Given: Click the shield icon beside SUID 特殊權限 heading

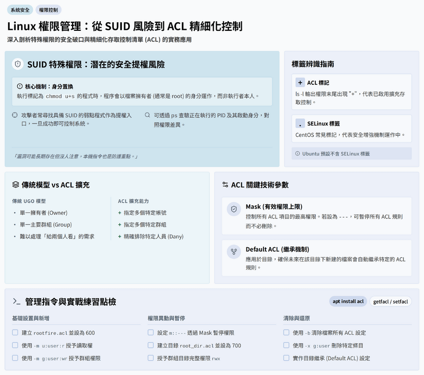Looking at the screenshot, I should (x=17, y=64).
